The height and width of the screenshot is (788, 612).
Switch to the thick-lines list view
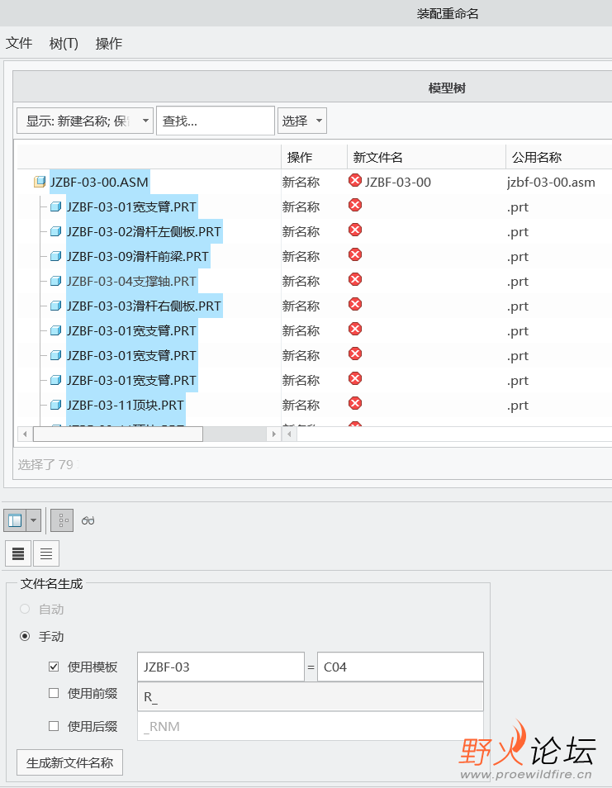tap(18, 553)
